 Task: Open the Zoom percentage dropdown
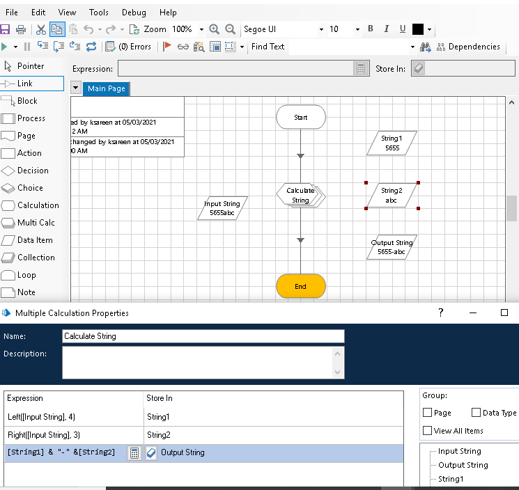point(201,29)
